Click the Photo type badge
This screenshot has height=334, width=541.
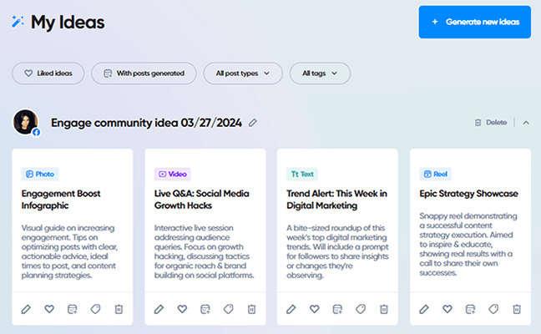40,174
